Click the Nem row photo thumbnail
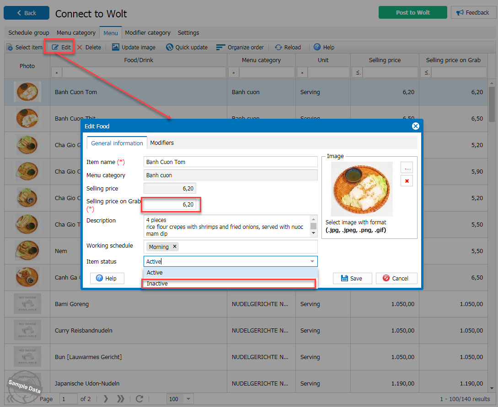Viewport: 498px width, 407px height. 27,251
